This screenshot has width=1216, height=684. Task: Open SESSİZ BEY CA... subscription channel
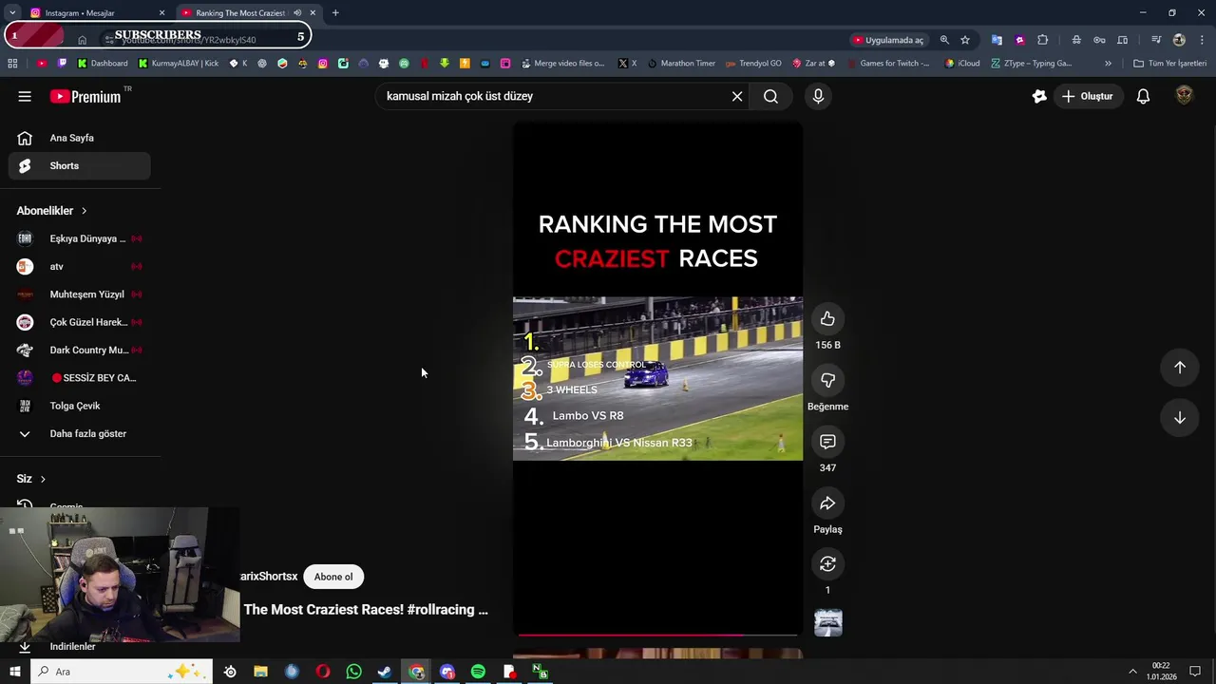click(x=80, y=378)
